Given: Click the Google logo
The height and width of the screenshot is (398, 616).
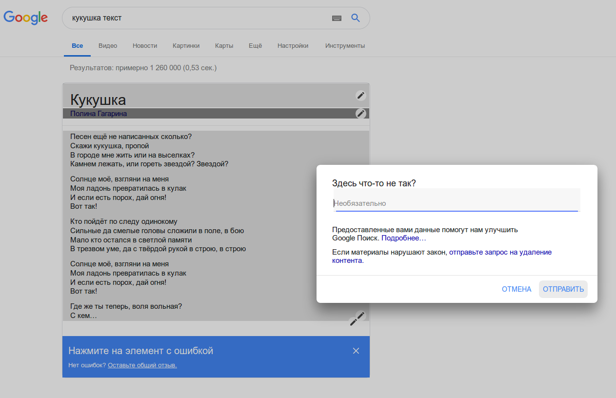Looking at the screenshot, I should pyautogui.click(x=25, y=18).
